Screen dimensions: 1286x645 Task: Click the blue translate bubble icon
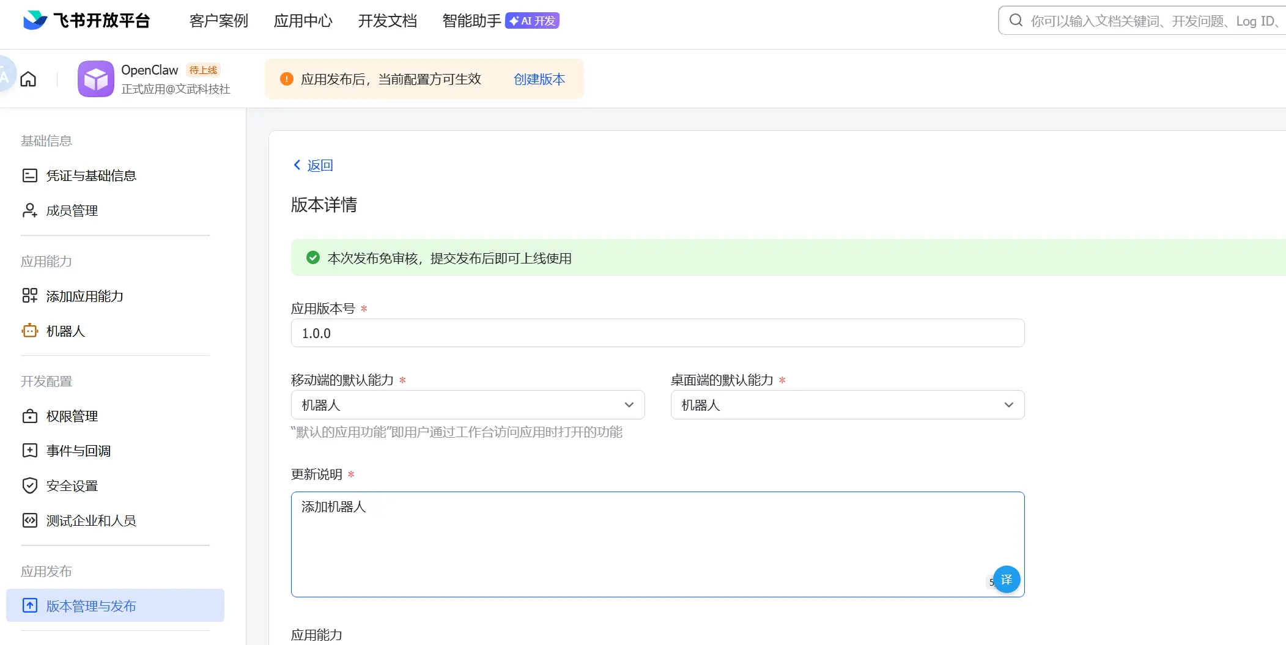point(1006,580)
